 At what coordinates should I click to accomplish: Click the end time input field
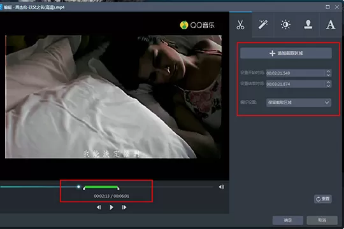296,84
